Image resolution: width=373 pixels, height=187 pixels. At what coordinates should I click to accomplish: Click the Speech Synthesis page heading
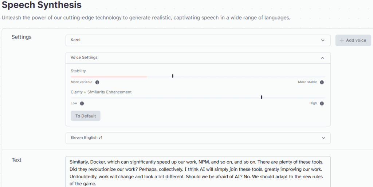click(x=42, y=5)
